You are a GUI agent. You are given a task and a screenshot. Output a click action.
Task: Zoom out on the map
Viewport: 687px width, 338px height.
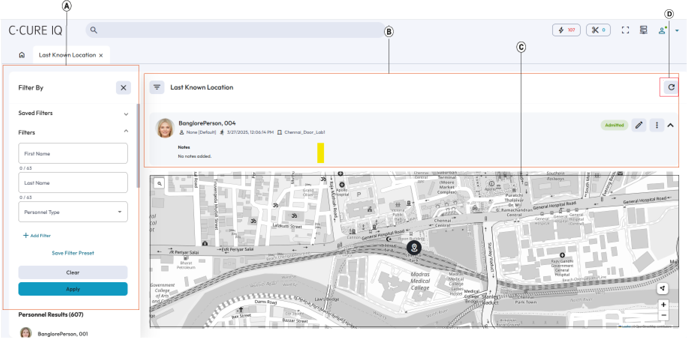click(x=663, y=315)
